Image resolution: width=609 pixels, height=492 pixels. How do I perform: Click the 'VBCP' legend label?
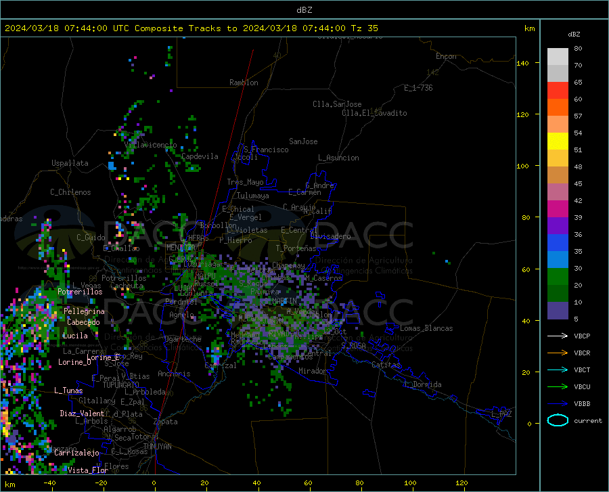point(582,336)
